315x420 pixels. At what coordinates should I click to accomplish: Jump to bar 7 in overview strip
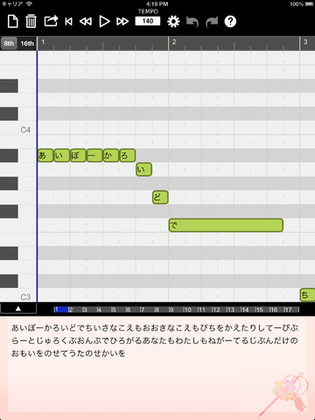[147, 310]
